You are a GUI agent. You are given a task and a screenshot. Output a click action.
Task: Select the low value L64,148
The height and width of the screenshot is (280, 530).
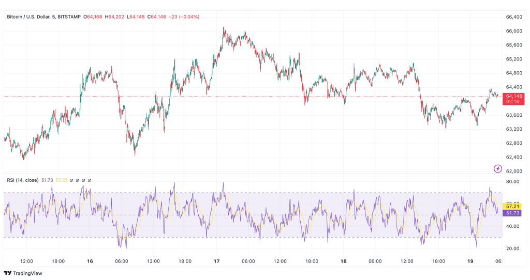click(x=136, y=17)
